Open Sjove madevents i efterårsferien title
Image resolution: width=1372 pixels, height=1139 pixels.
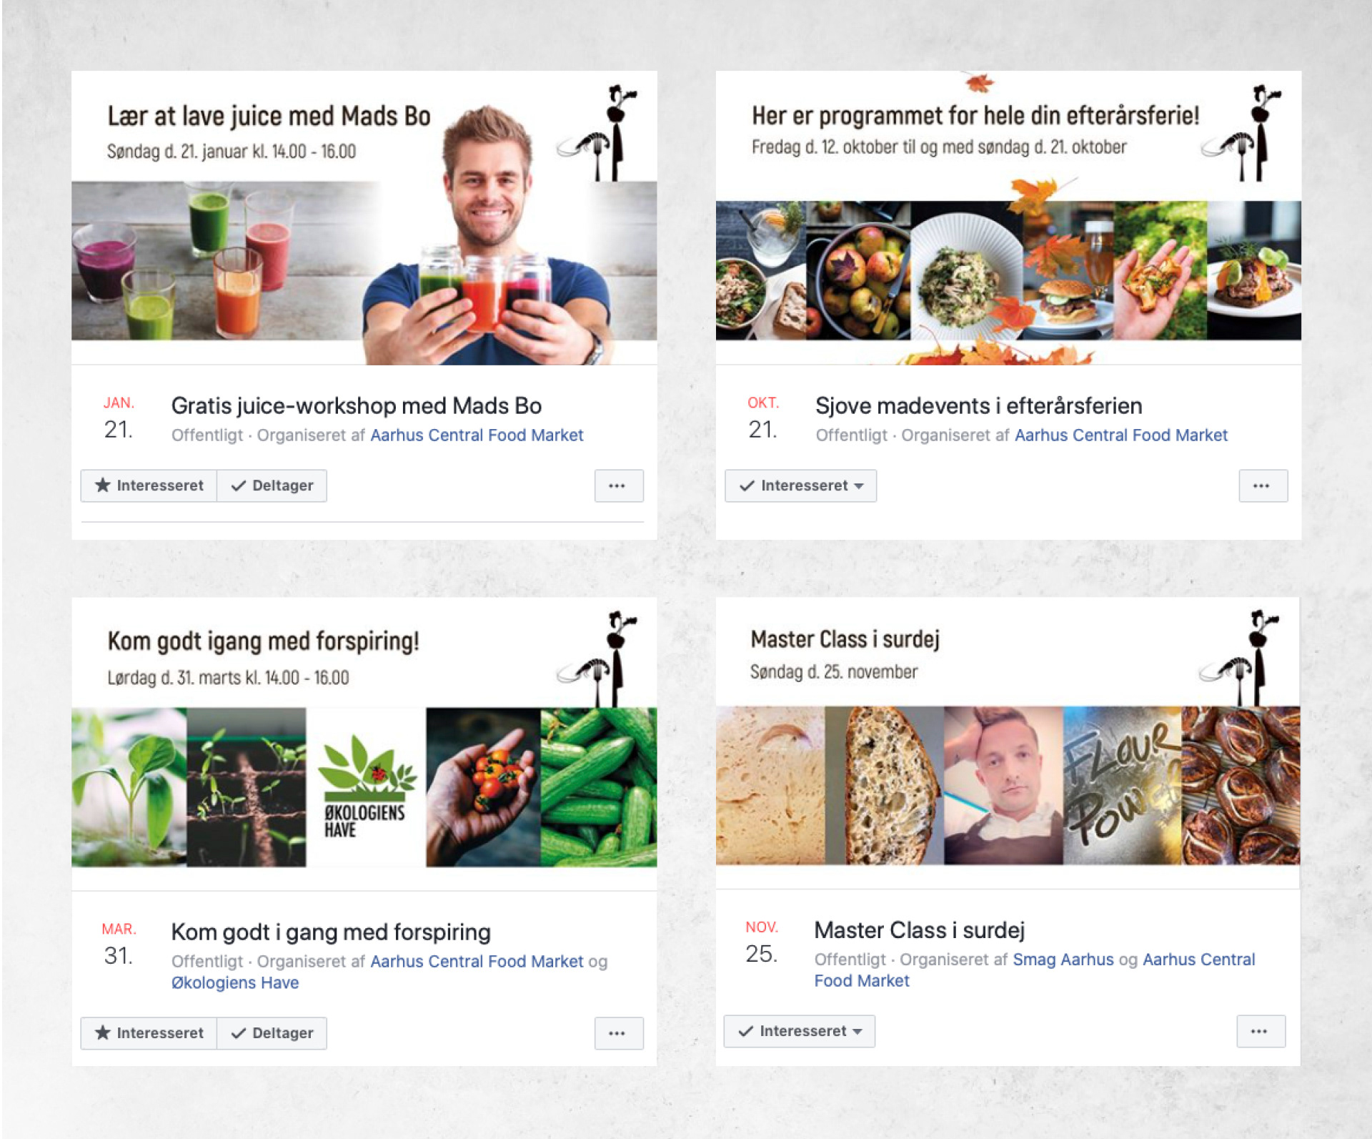[x=978, y=405]
